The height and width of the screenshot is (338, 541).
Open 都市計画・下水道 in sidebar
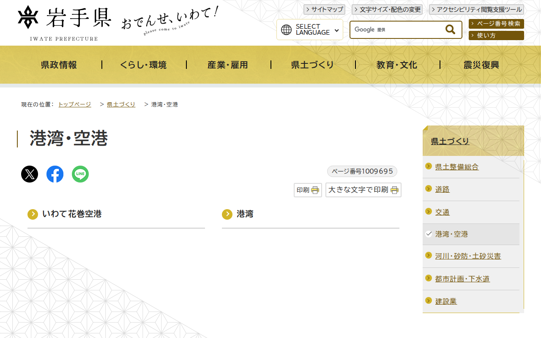click(462, 279)
